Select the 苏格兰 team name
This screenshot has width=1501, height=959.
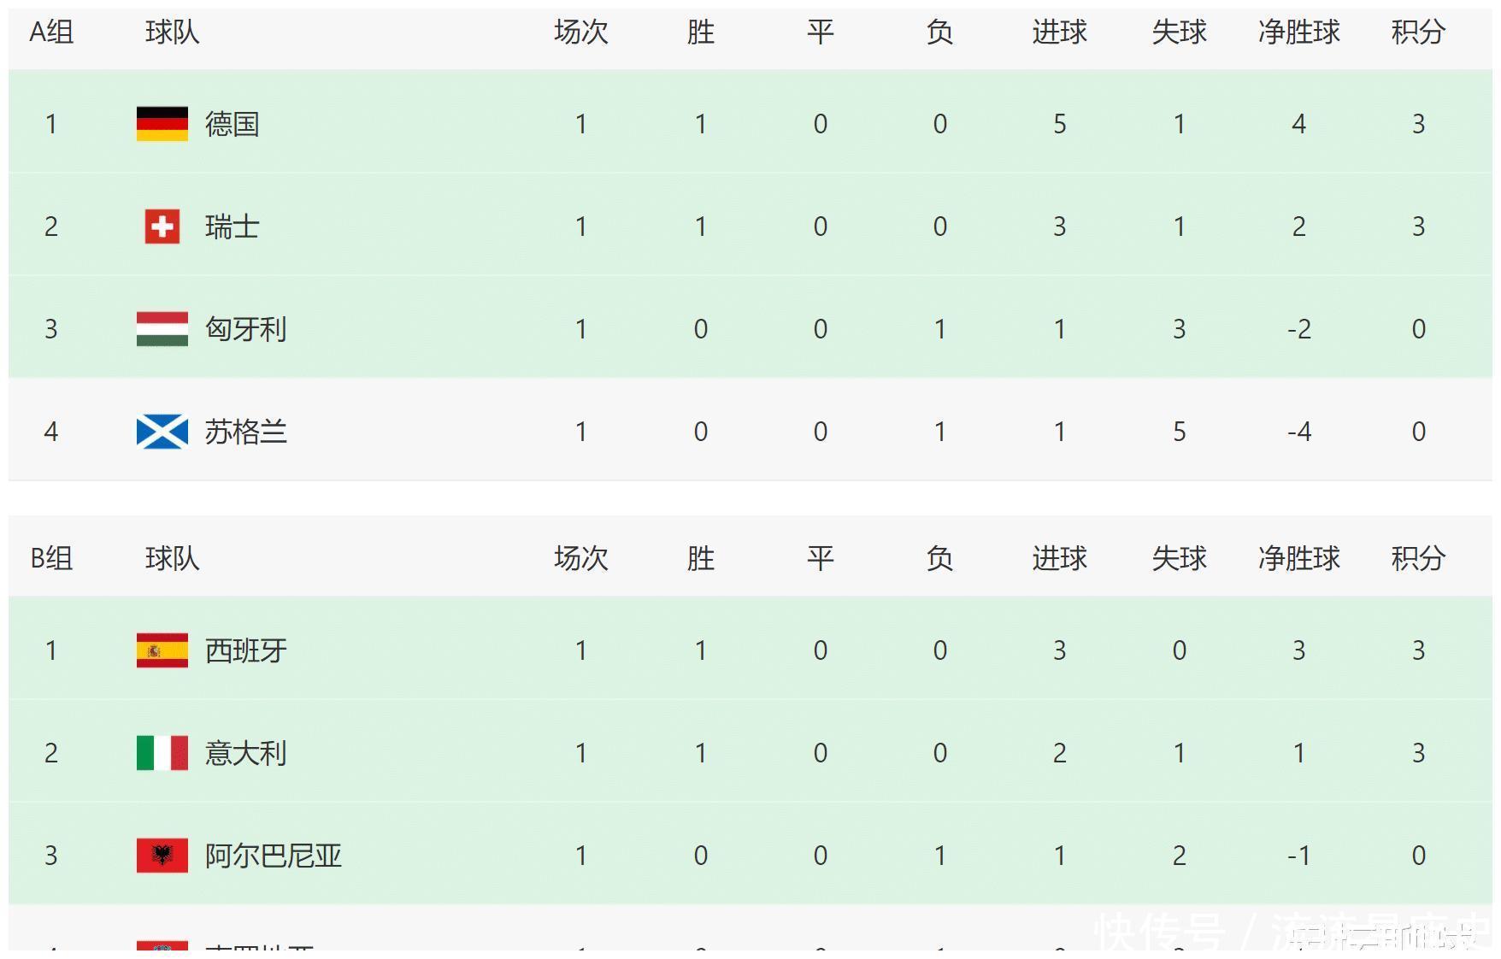coord(245,432)
